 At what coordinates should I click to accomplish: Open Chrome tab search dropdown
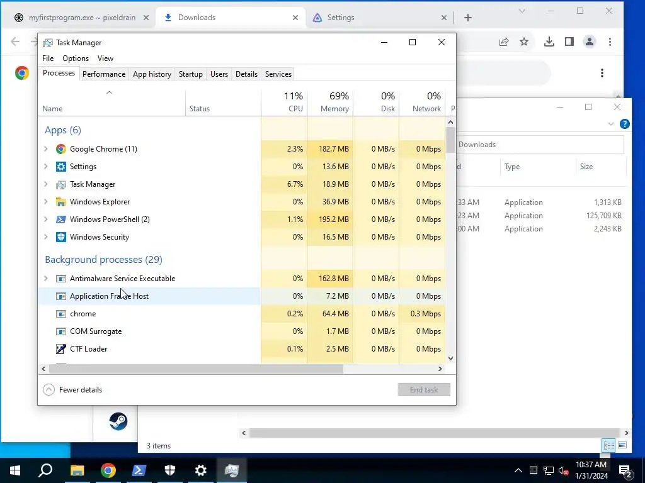pos(522,11)
